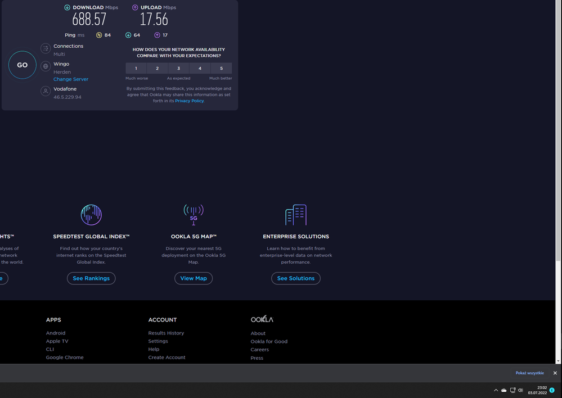Open Results History in Account section
The image size is (562, 398).
tap(166, 333)
